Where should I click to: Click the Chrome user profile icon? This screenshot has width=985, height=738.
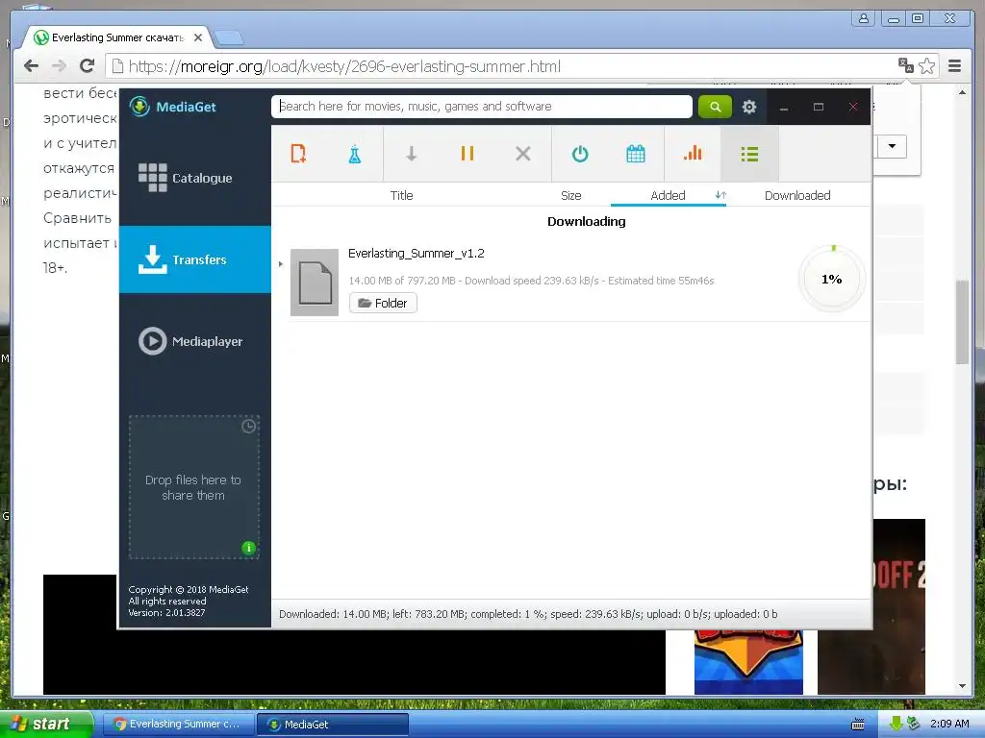click(864, 19)
